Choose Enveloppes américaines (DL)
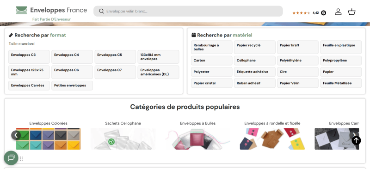 [158, 72]
